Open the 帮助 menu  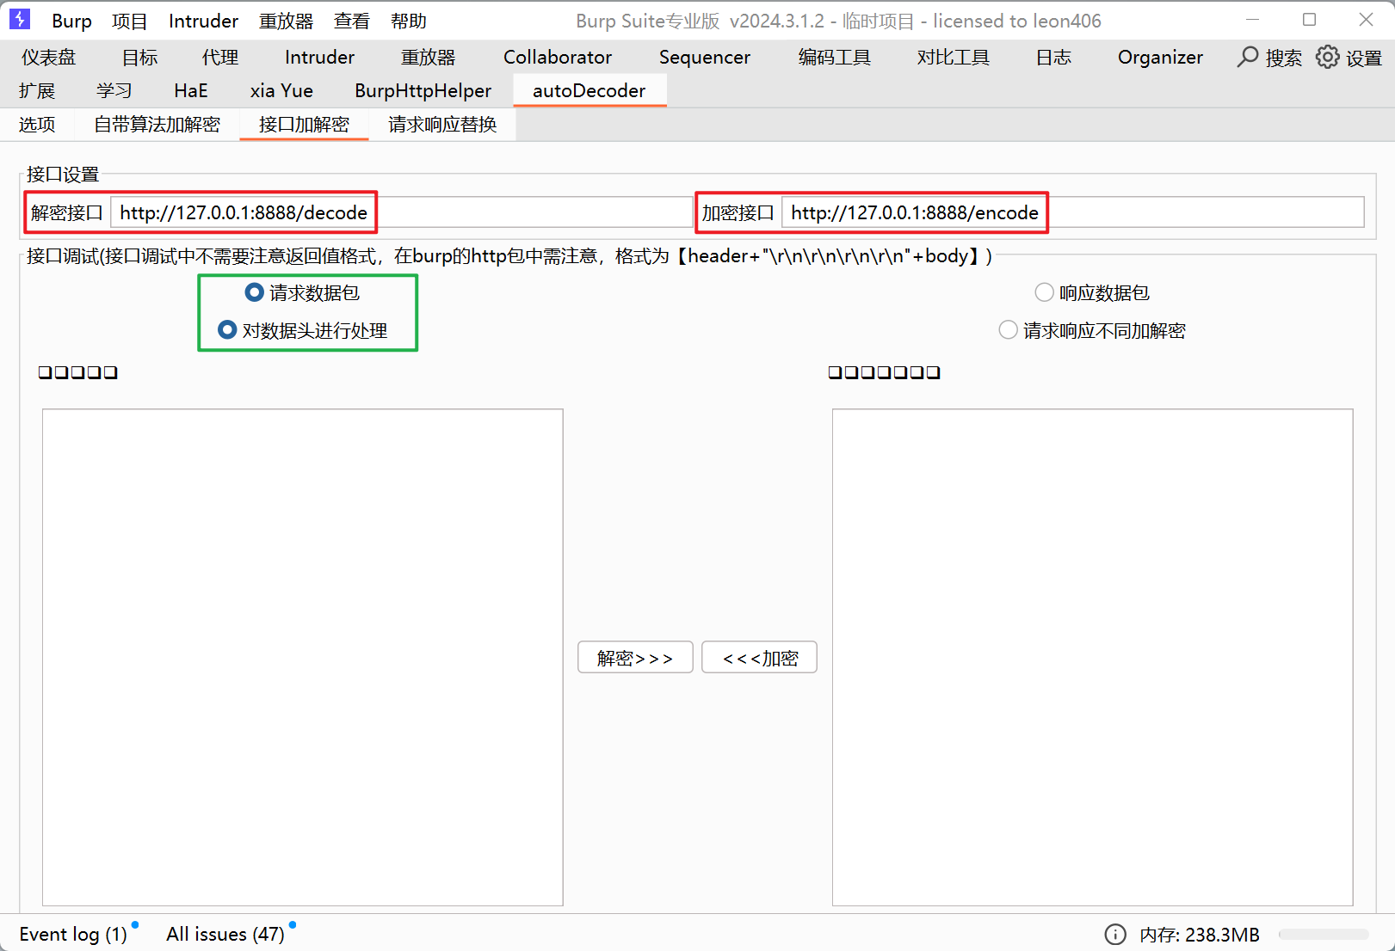(409, 21)
